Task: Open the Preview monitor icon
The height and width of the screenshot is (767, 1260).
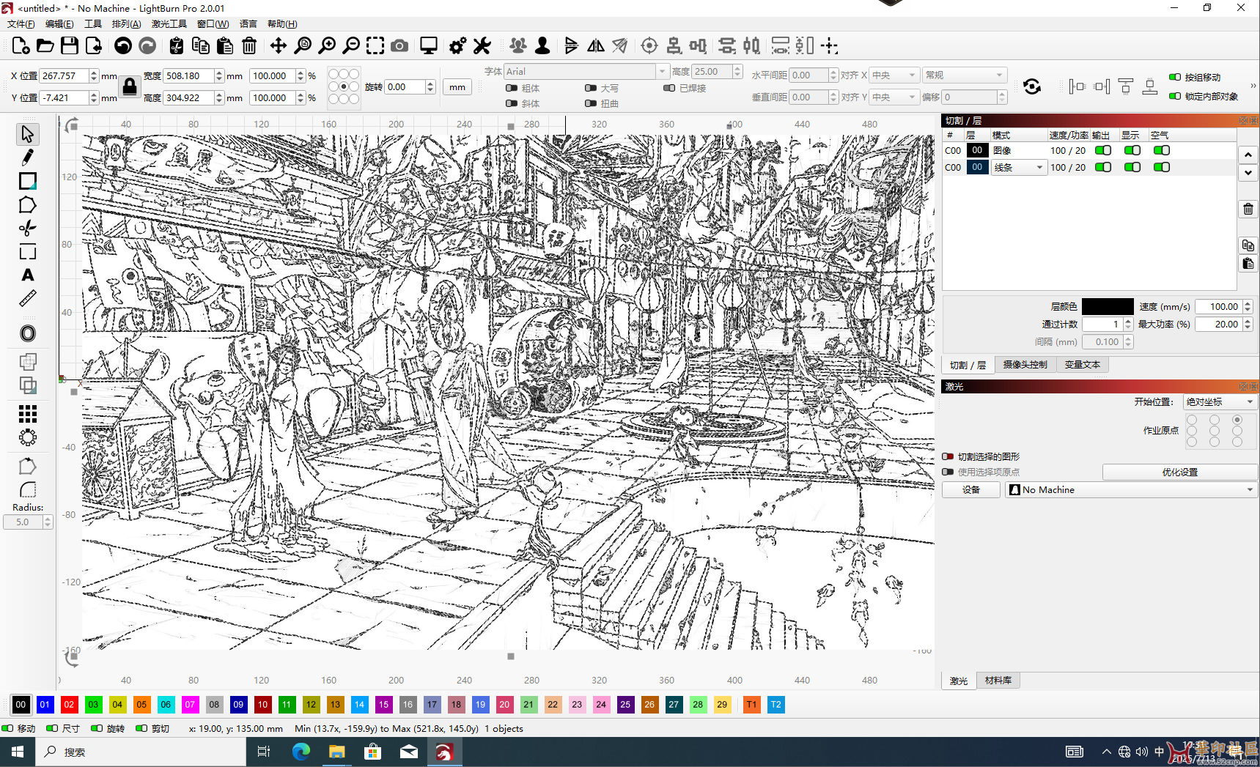Action: [x=429, y=45]
